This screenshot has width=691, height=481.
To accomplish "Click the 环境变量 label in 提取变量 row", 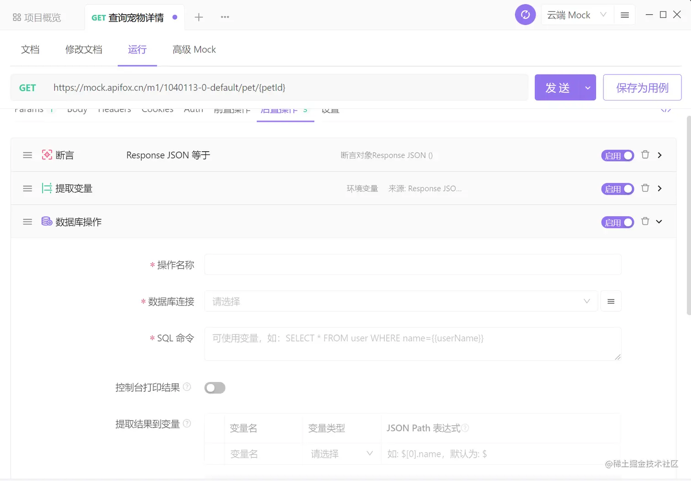I will pos(362,189).
